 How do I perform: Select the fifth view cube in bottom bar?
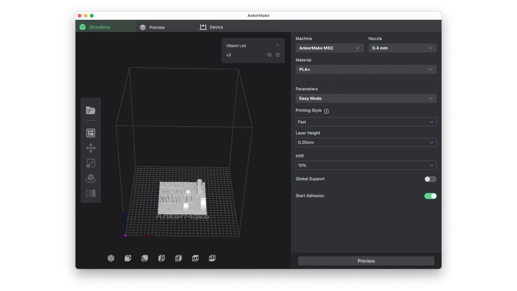[x=178, y=258]
